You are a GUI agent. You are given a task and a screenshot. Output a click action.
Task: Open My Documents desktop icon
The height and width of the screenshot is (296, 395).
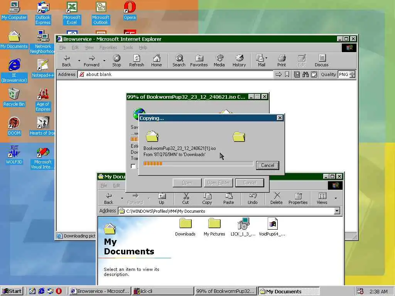click(14, 40)
